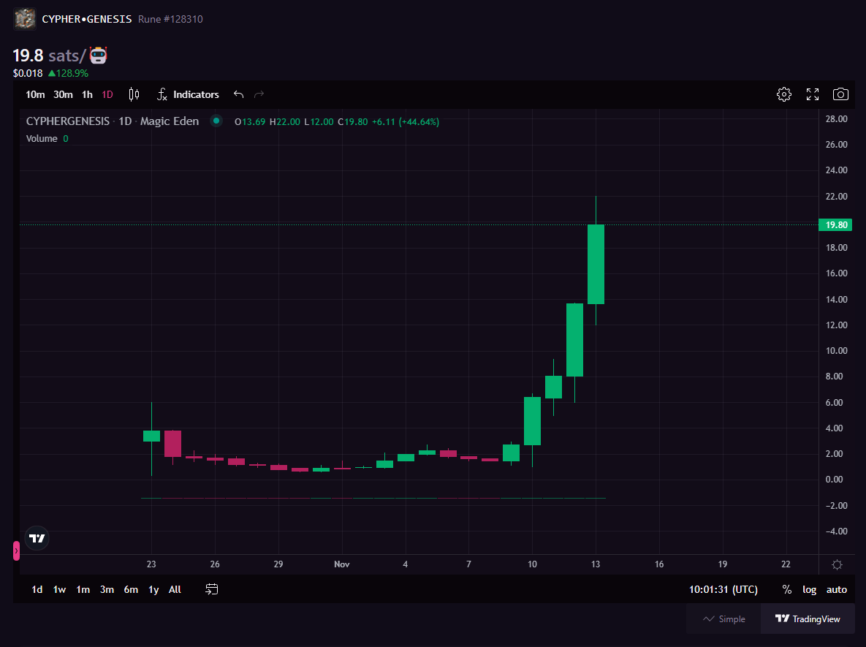
Task: Open the chart settings gear
Action: [783, 94]
